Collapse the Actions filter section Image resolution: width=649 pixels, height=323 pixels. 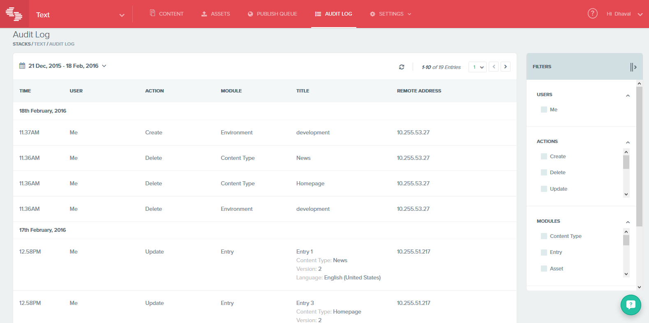[628, 143]
